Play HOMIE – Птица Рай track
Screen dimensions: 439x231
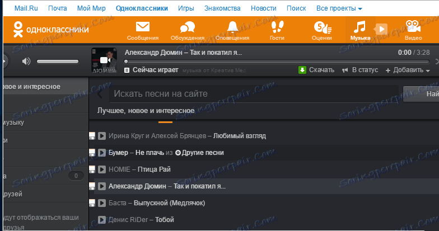[102, 169]
